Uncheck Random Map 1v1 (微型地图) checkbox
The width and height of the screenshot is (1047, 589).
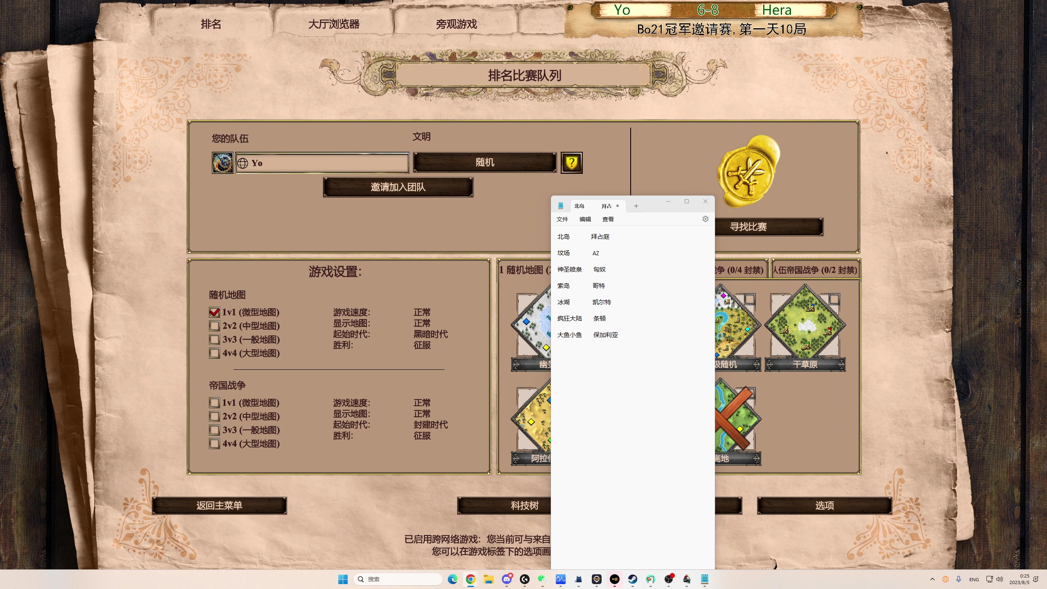214,312
